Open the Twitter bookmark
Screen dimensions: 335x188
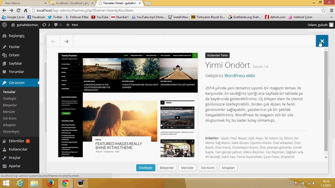pyautogui.click(x=55, y=17)
